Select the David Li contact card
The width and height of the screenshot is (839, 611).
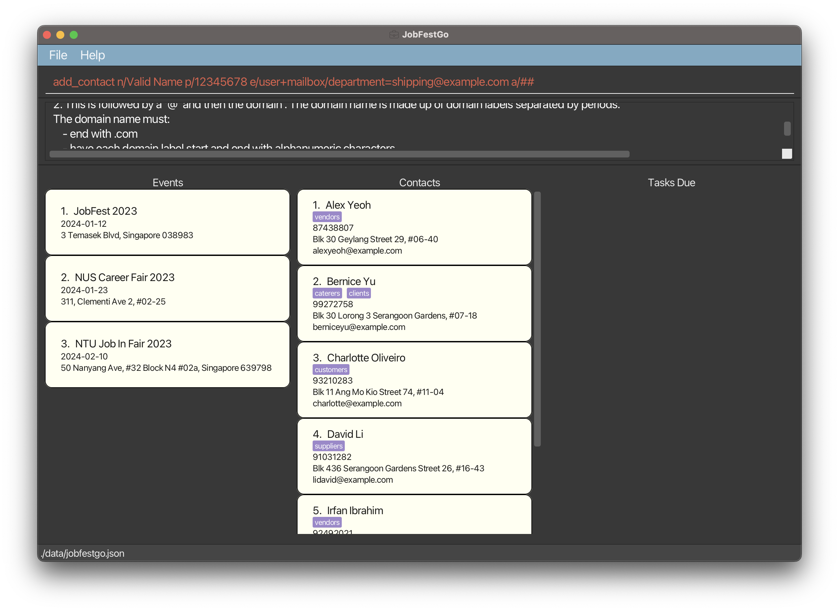(x=414, y=456)
